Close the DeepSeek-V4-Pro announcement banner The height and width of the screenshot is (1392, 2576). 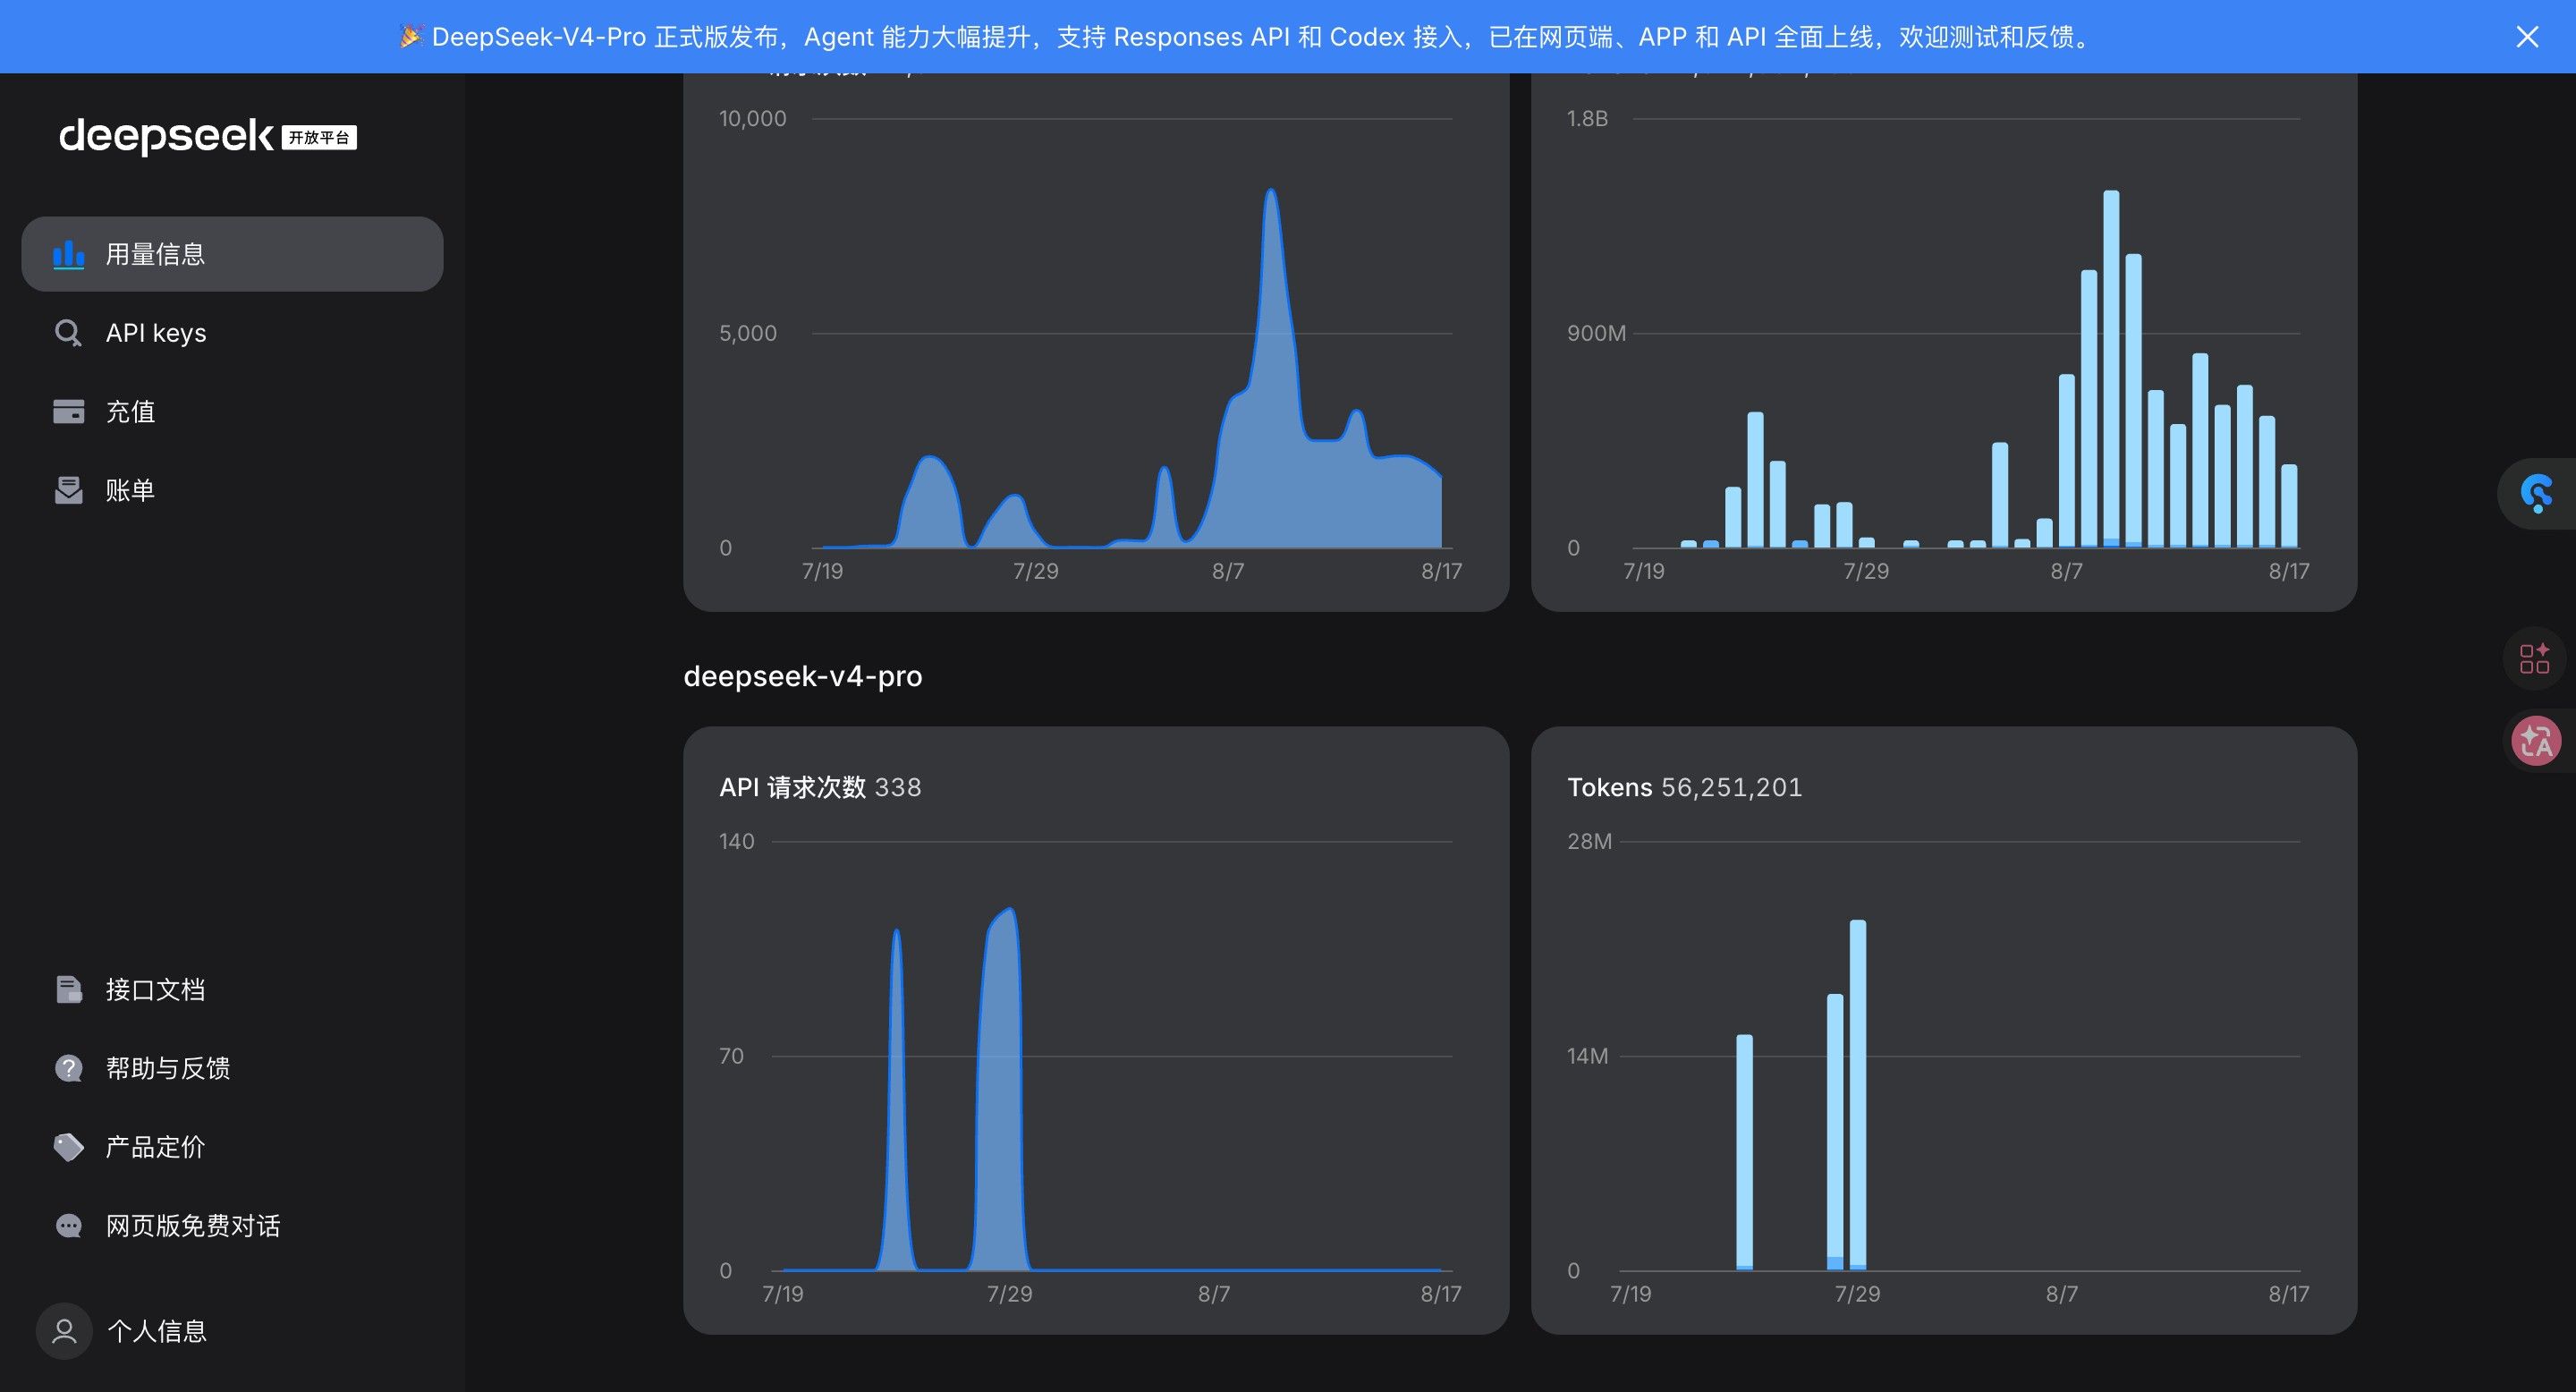pos(2527,37)
